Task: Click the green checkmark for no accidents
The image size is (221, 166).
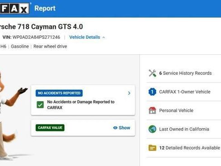Action: (x=40, y=105)
